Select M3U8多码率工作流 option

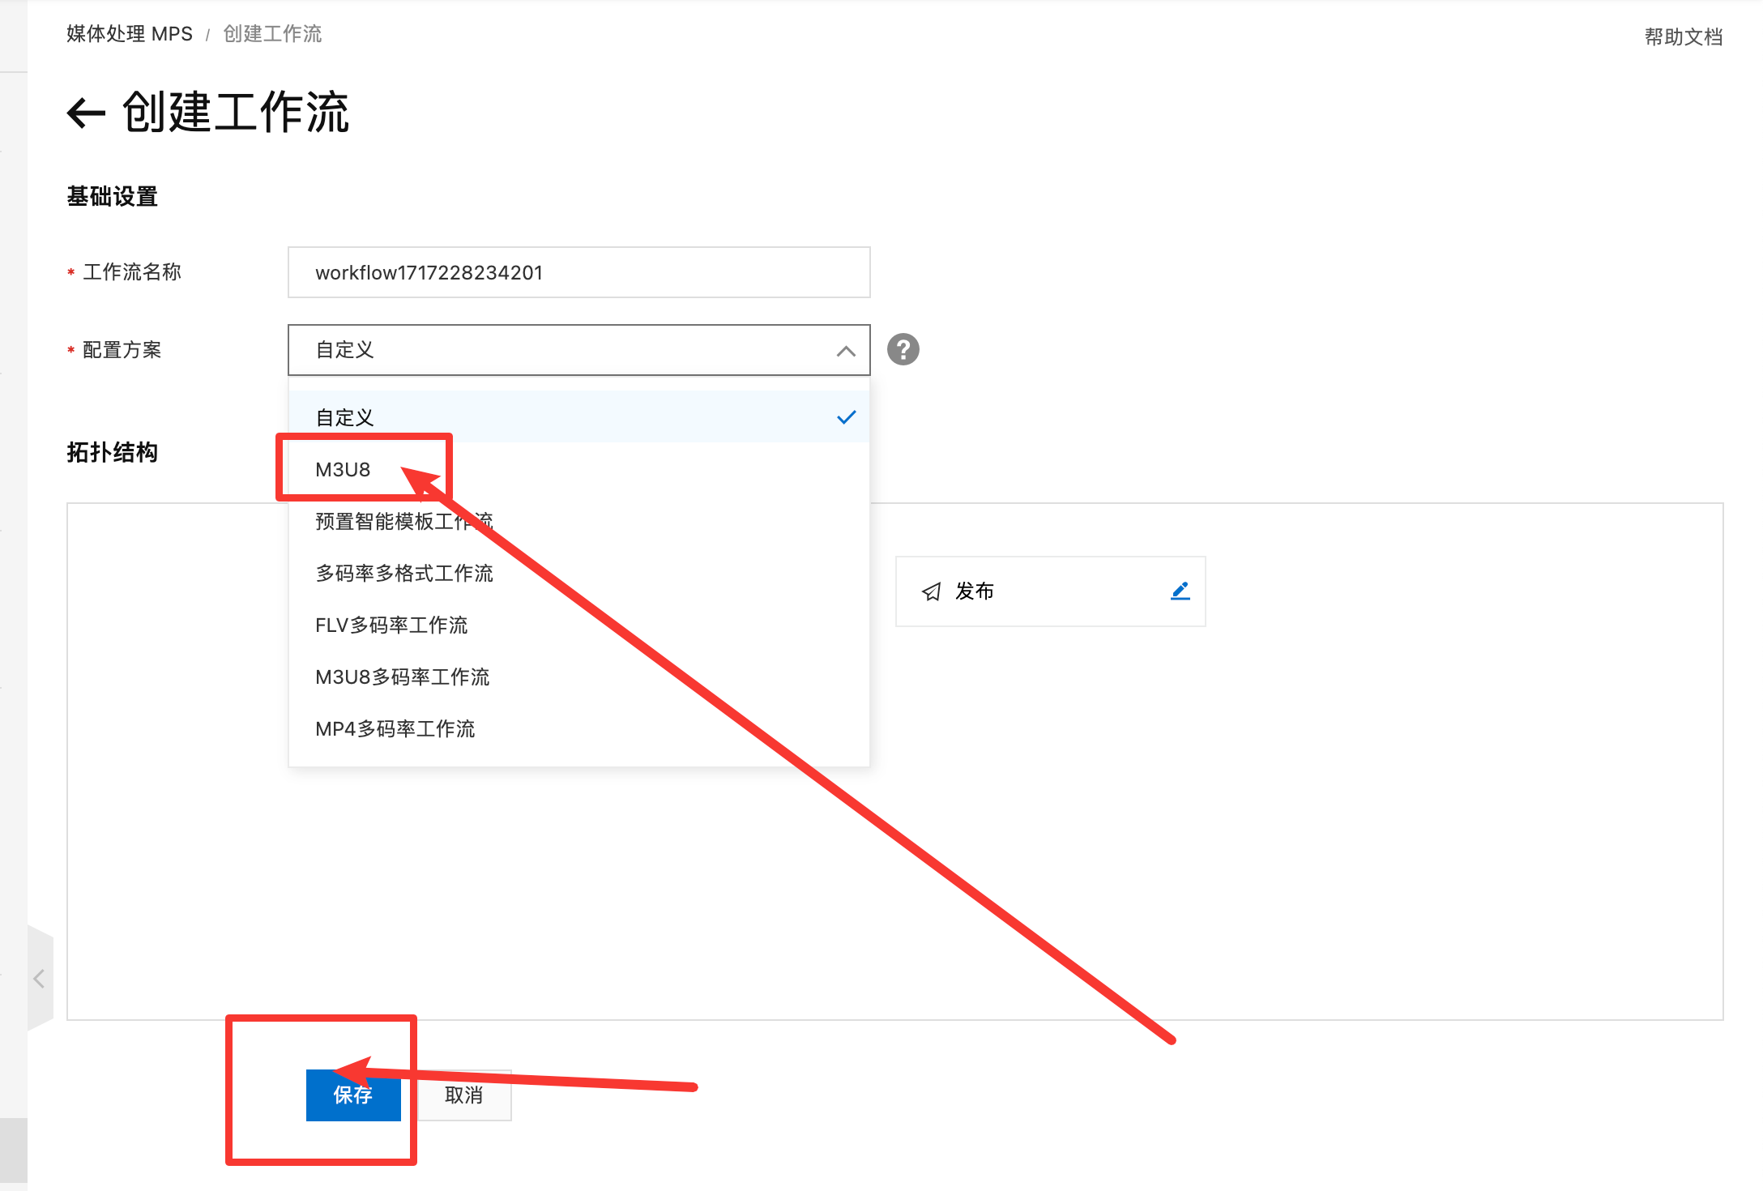click(402, 677)
